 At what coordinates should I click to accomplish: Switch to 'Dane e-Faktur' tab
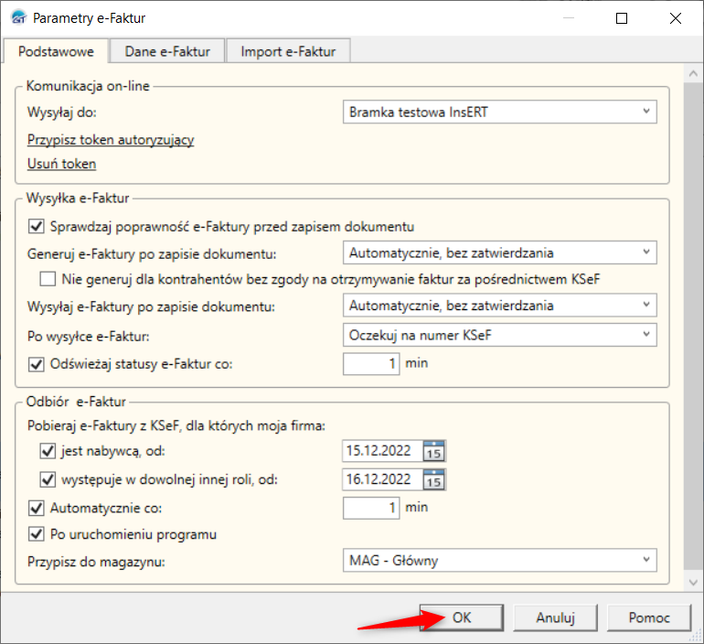pos(167,51)
